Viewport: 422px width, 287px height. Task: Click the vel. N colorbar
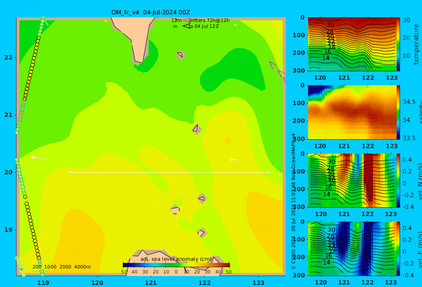(398, 180)
